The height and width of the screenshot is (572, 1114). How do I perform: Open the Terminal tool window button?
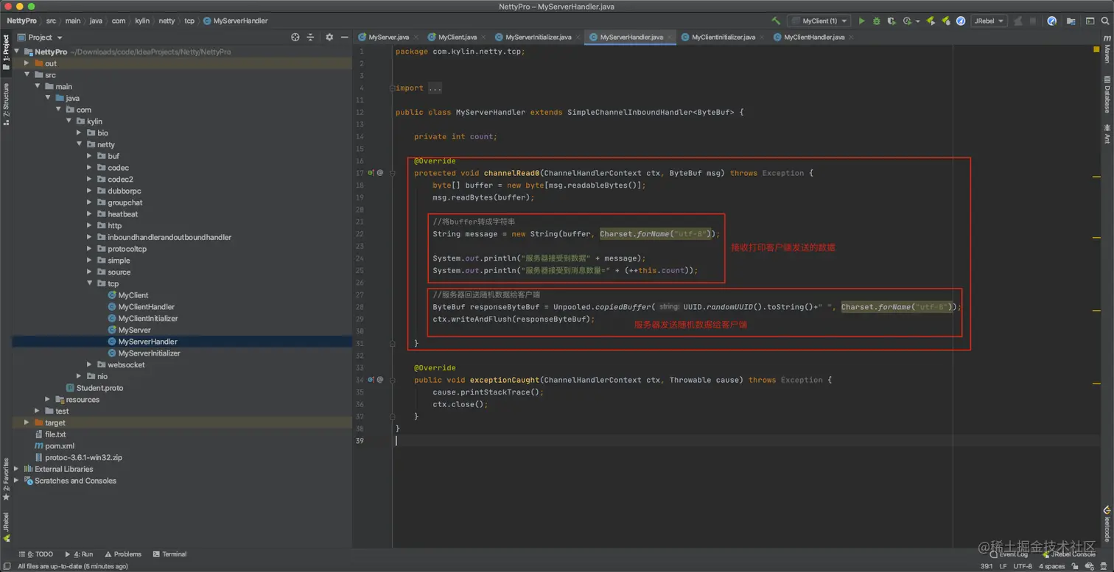tap(169, 554)
